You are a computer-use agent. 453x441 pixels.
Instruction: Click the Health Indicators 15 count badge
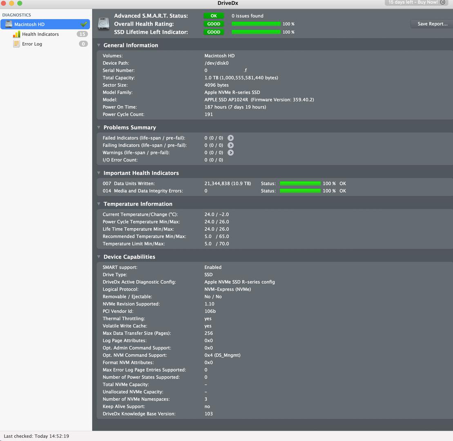coord(83,34)
